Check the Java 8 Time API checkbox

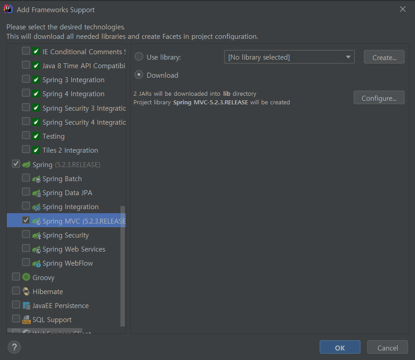pyautogui.click(x=26, y=65)
